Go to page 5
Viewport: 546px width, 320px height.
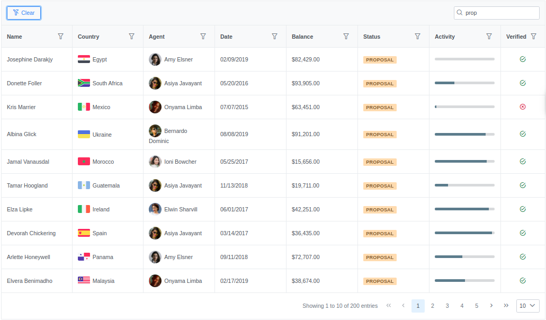[476, 306]
